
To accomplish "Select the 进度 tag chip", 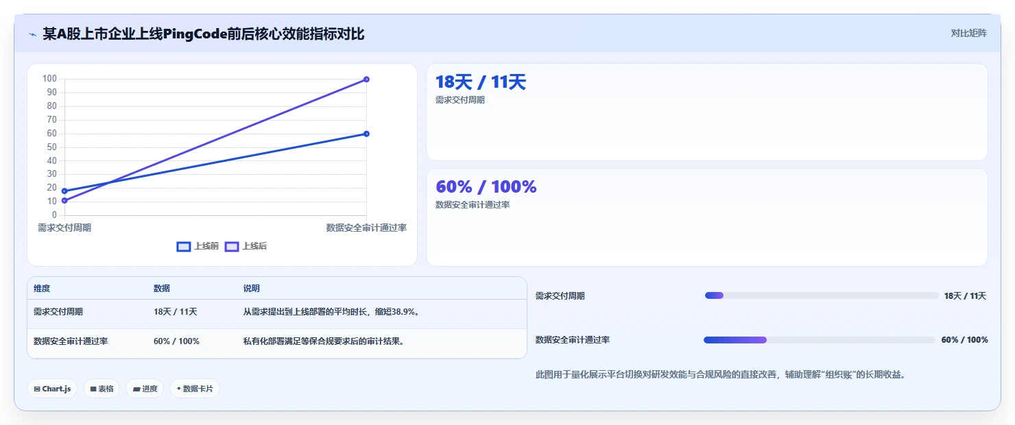I will 145,389.
